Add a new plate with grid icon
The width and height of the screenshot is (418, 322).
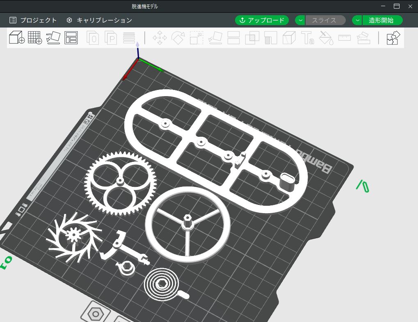(35, 38)
